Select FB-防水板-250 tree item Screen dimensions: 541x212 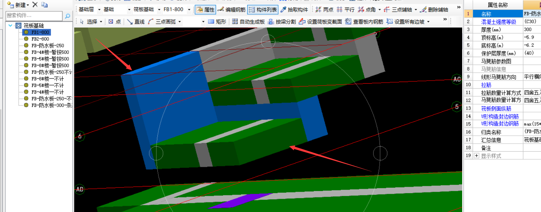click(48, 45)
